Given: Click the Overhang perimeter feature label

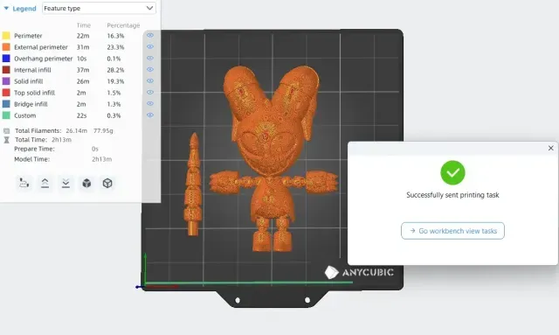Looking at the screenshot, I should tap(43, 59).
